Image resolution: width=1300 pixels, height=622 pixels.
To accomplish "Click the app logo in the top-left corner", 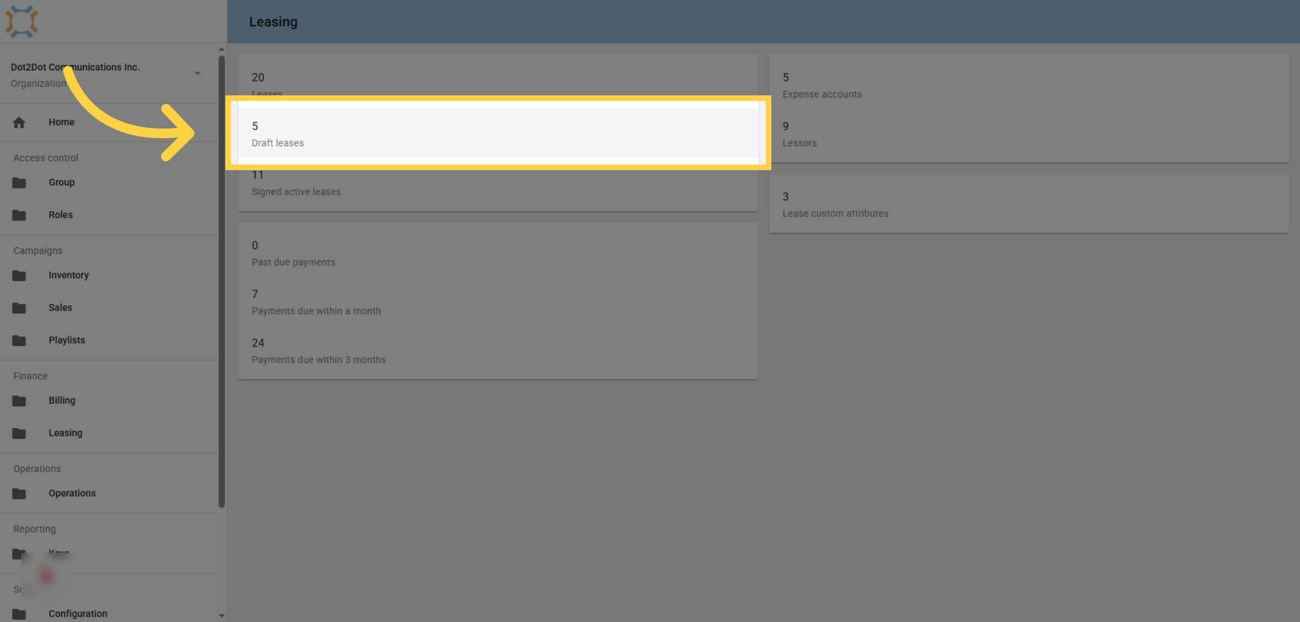I will pos(22,22).
